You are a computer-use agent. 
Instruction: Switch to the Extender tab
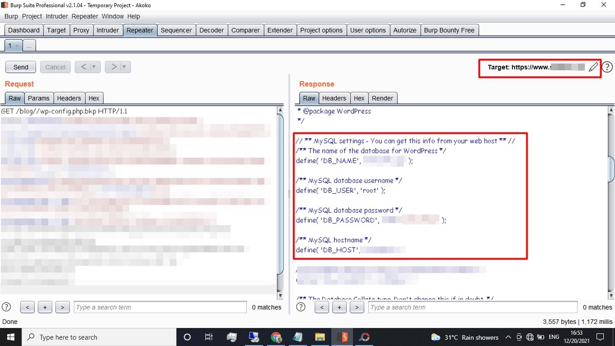pyautogui.click(x=280, y=30)
